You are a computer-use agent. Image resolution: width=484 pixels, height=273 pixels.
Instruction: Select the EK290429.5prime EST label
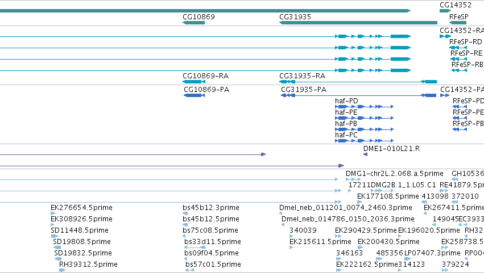(x=366, y=230)
